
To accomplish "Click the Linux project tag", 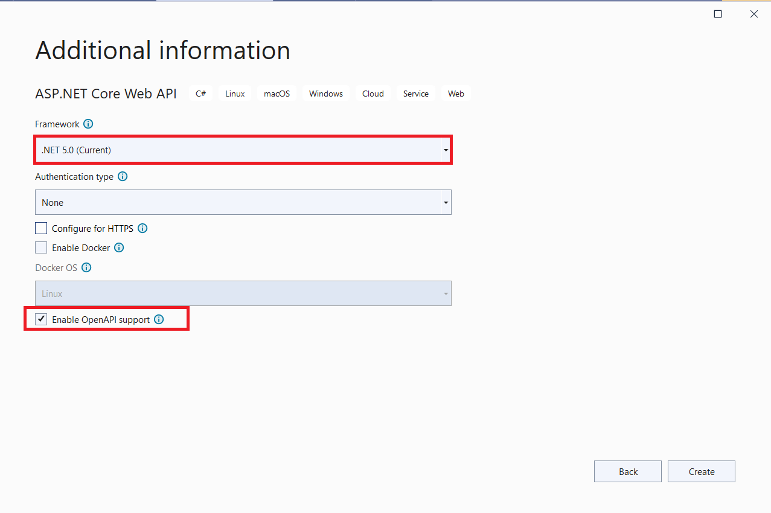I will point(234,93).
